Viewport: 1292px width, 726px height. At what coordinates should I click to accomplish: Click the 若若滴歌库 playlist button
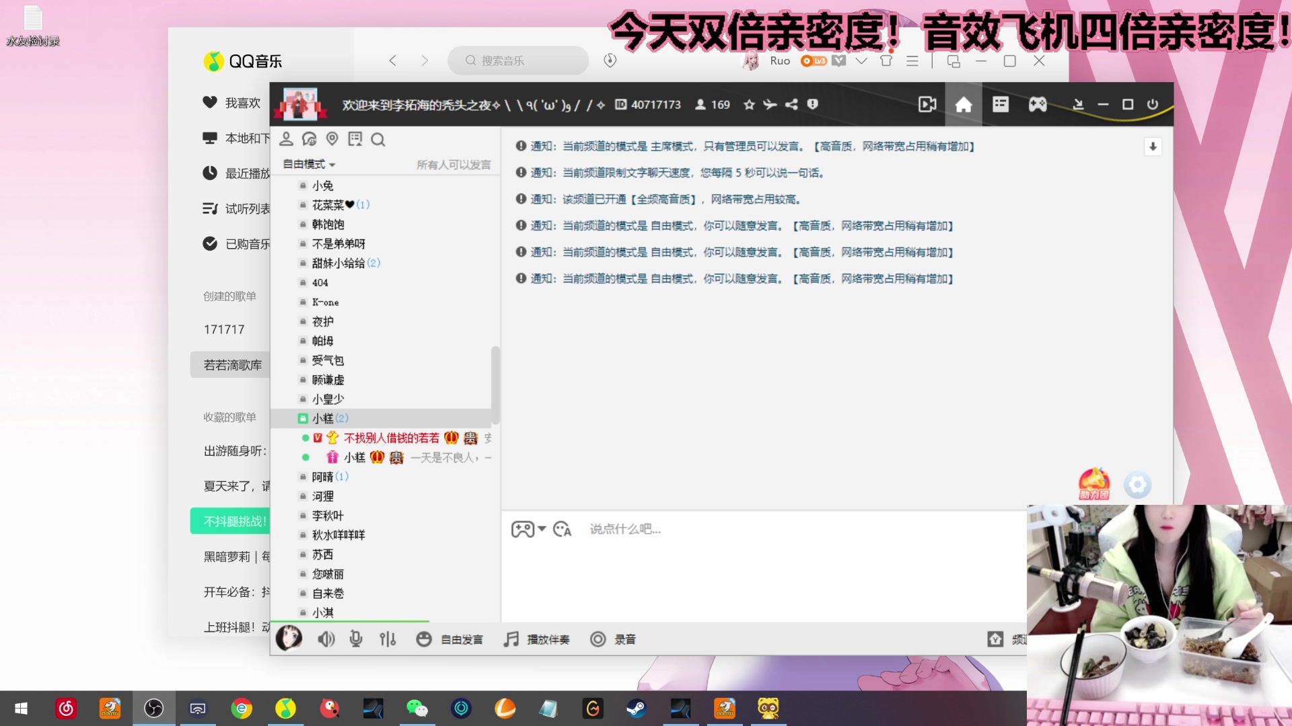pyautogui.click(x=232, y=364)
